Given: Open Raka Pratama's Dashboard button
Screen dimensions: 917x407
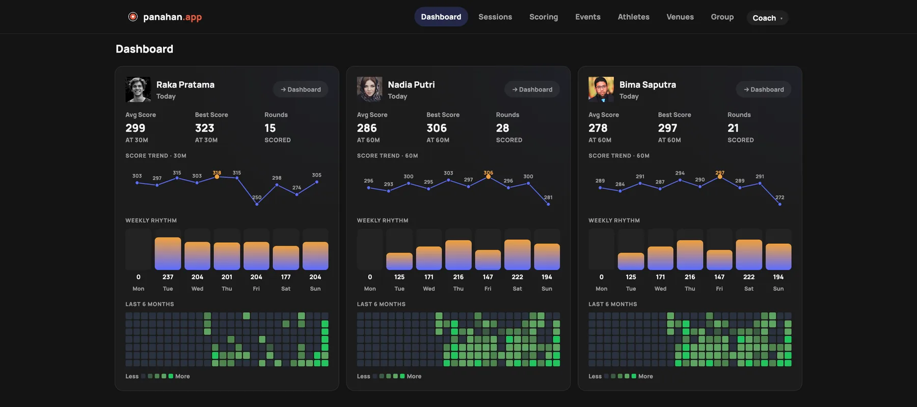Looking at the screenshot, I should coord(301,89).
